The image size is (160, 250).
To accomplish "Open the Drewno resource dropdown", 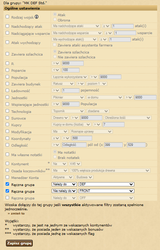I will [60, 118].
